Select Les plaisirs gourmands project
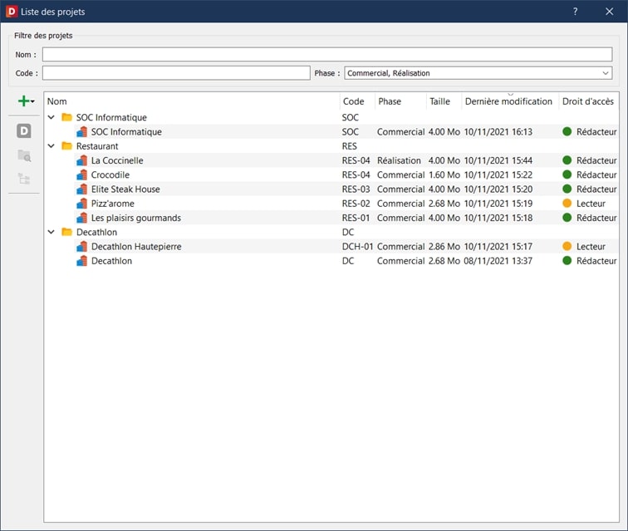This screenshot has height=531, width=628. tap(136, 218)
